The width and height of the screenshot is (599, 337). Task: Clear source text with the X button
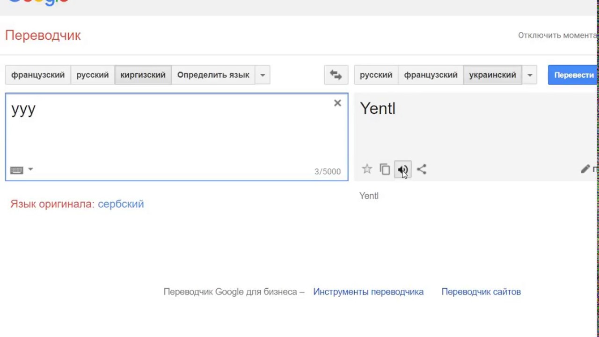click(x=337, y=103)
